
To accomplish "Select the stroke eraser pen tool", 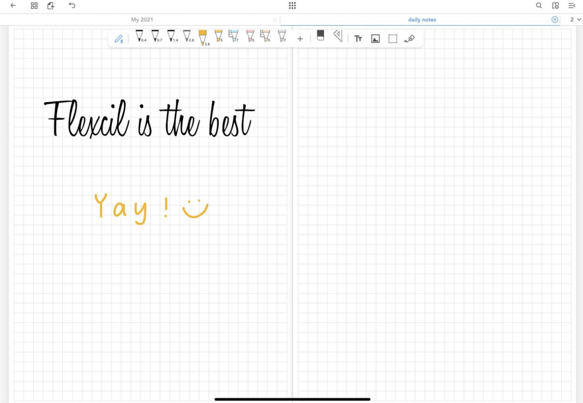I will pos(409,39).
